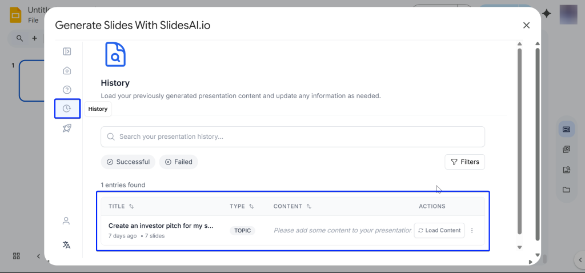Toggle the Successful filter chip
Viewport: 585px width, 273px height.
[128, 162]
